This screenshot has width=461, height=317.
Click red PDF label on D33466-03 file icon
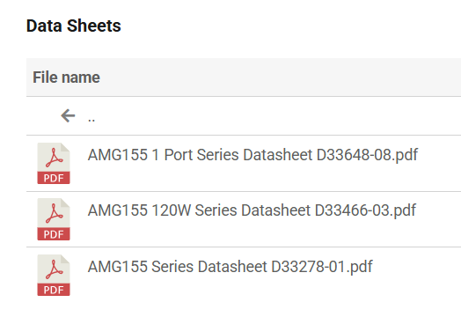tap(54, 234)
